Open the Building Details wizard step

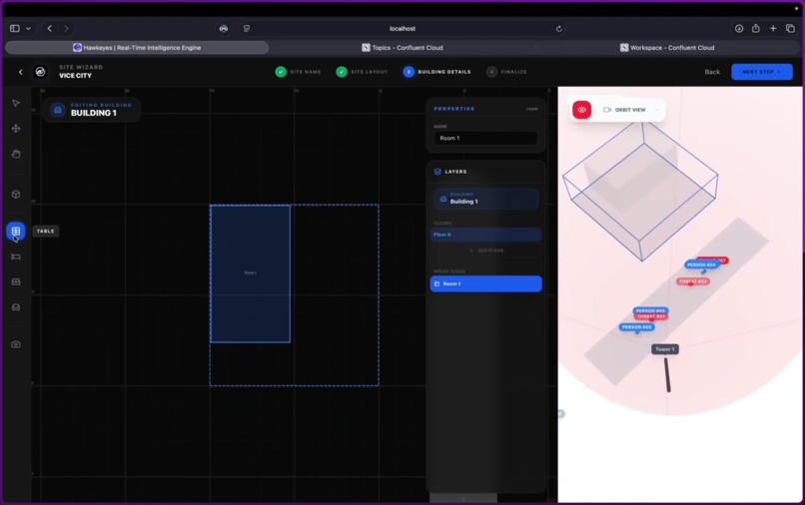(x=436, y=72)
